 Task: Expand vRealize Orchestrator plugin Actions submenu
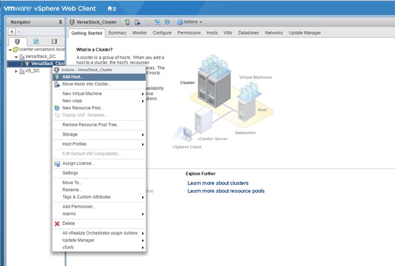tap(143, 234)
